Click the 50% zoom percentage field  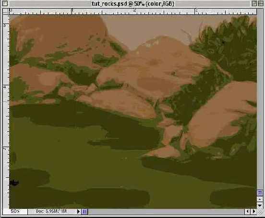[x=15, y=211]
